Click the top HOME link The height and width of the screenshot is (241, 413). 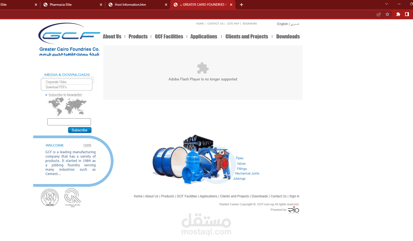tap(200, 24)
